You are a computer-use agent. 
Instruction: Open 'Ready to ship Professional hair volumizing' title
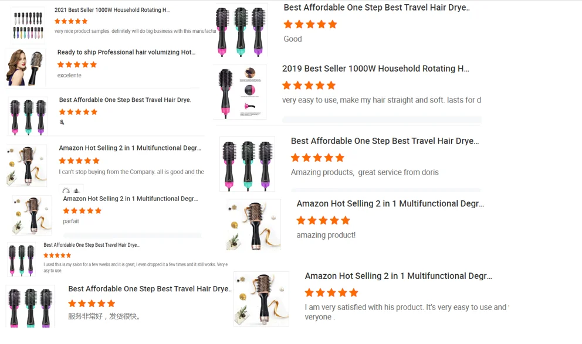(x=126, y=52)
